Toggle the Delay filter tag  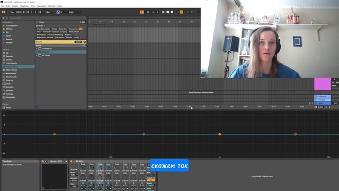(55, 29)
